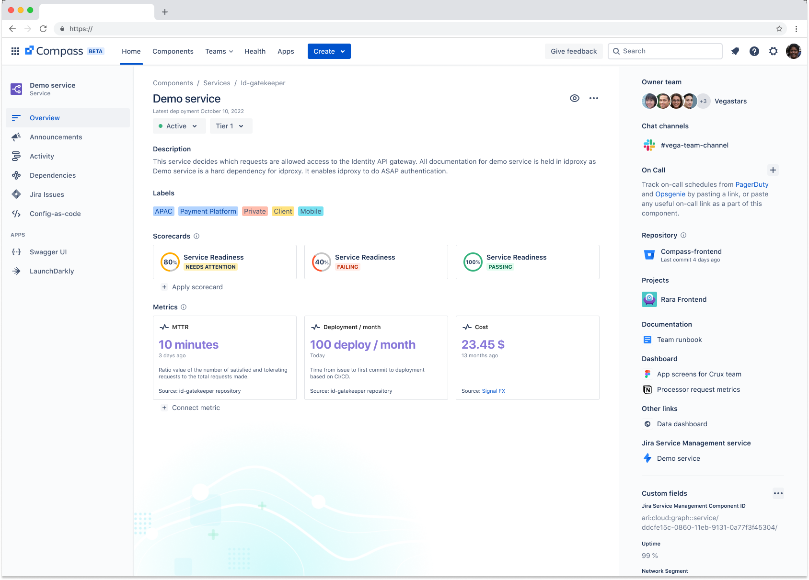The height and width of the screenshot is (580, 809).
Task: Click the Services breadcrumb link
Action: click(x=217, y=83)
